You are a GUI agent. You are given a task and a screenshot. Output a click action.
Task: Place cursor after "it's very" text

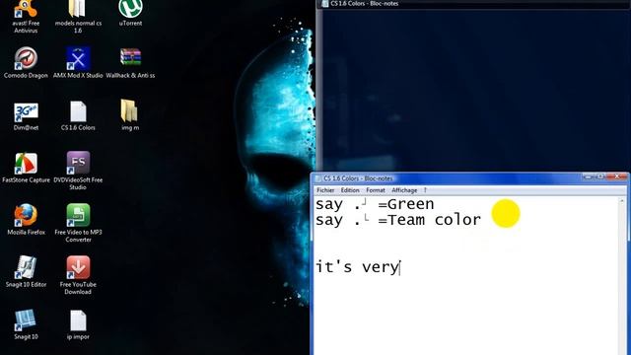(399, 267)
